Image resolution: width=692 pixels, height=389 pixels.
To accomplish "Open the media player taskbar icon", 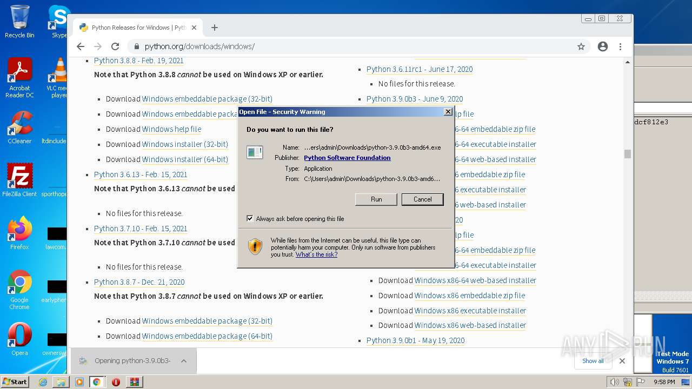I will coord(79,382).
